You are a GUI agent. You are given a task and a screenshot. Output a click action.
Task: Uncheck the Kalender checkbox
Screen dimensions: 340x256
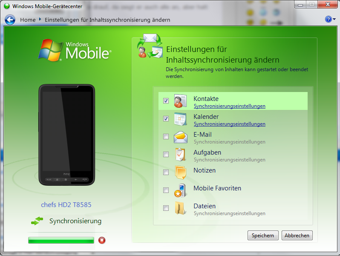(x=166, y=118)
